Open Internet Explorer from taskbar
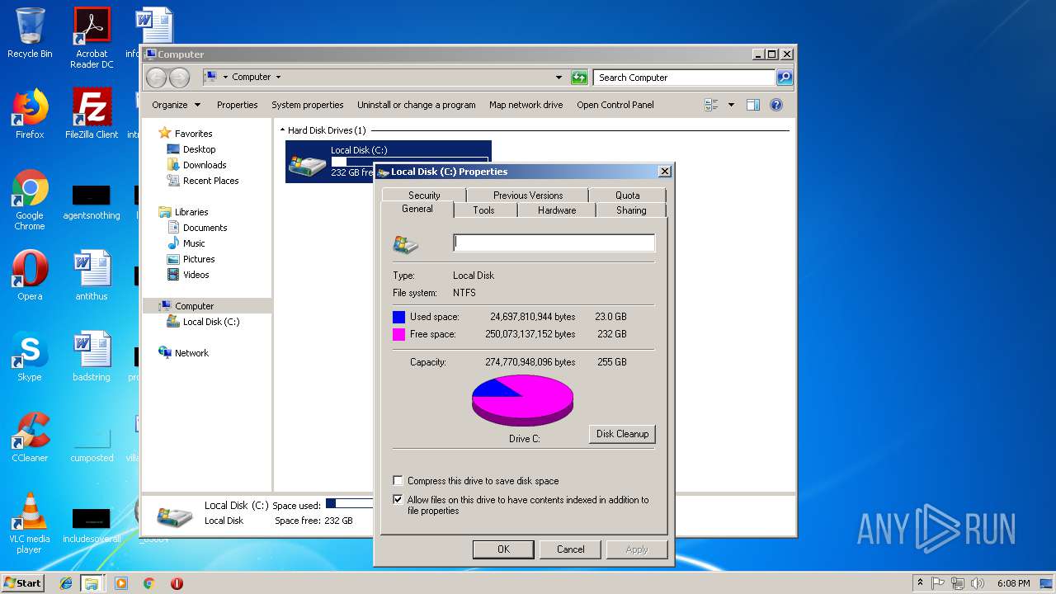This screenshot has height=594, width=1056. click(x=66, y=583)
